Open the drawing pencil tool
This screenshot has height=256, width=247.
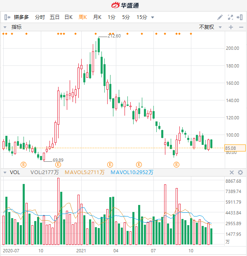coord(220,17)
